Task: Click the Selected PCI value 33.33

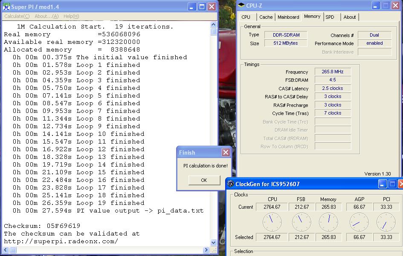Action: [386, 237]
